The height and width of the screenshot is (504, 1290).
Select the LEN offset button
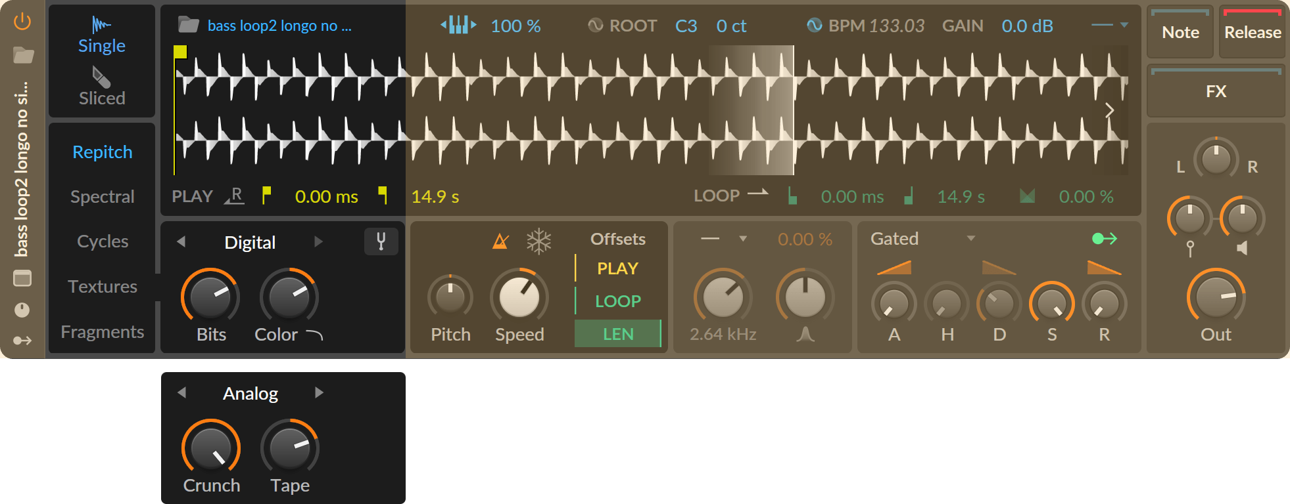click(617, 334)
